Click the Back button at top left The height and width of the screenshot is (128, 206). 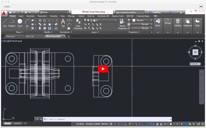[x=7, y=6]
